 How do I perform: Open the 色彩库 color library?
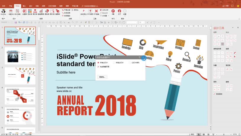point(30,12)
